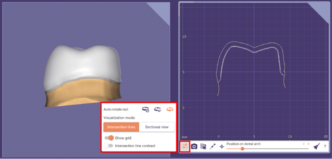The height and width of the screenshot is (159, 332).
Task: Select the pick-plane cursor tool icon
Action: 203,146
